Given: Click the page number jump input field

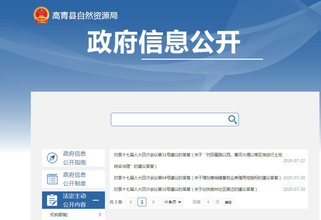Looking at the screenshot, I should 208,202.
